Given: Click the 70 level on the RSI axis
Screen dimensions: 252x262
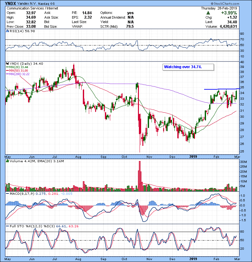Looking at the screenshot, I should tap(242, 39).
